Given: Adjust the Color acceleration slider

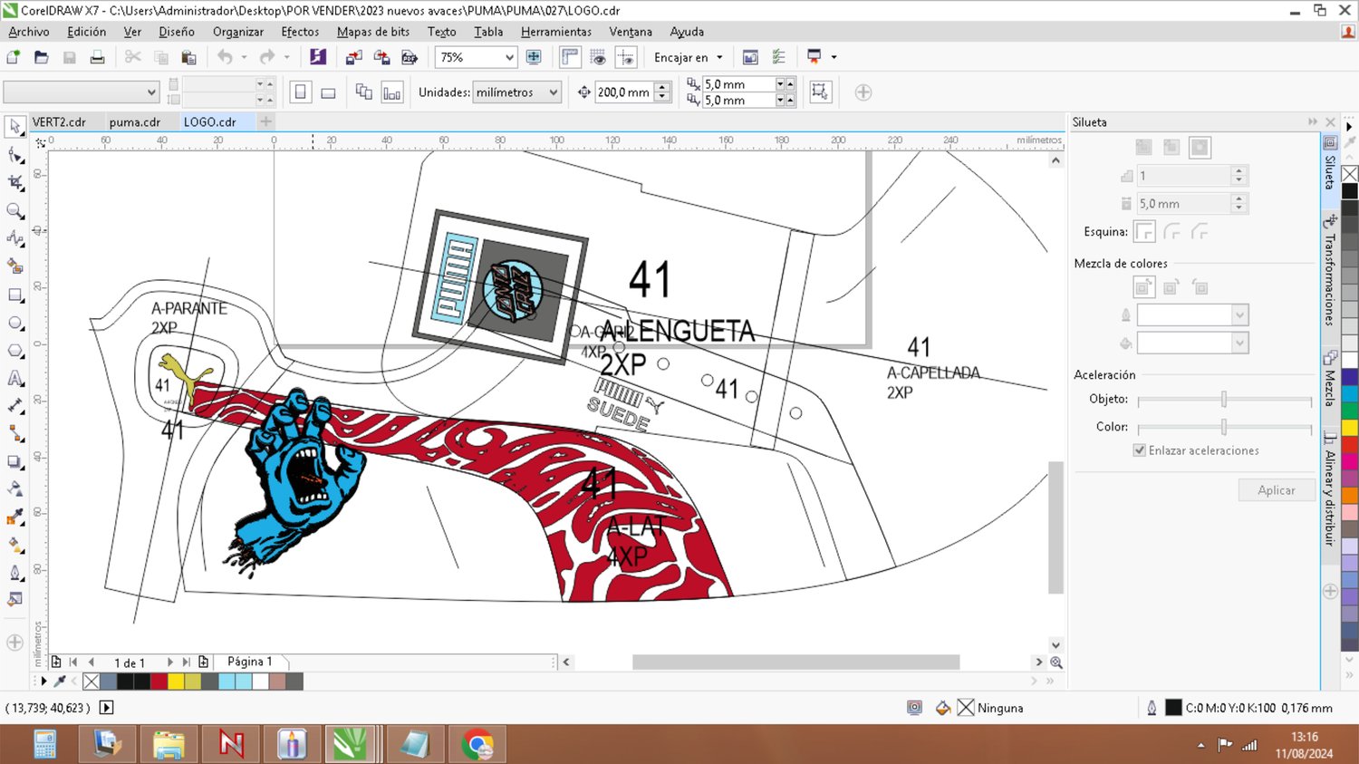Looking at the screenshot, I should [x=1224, y=427].
